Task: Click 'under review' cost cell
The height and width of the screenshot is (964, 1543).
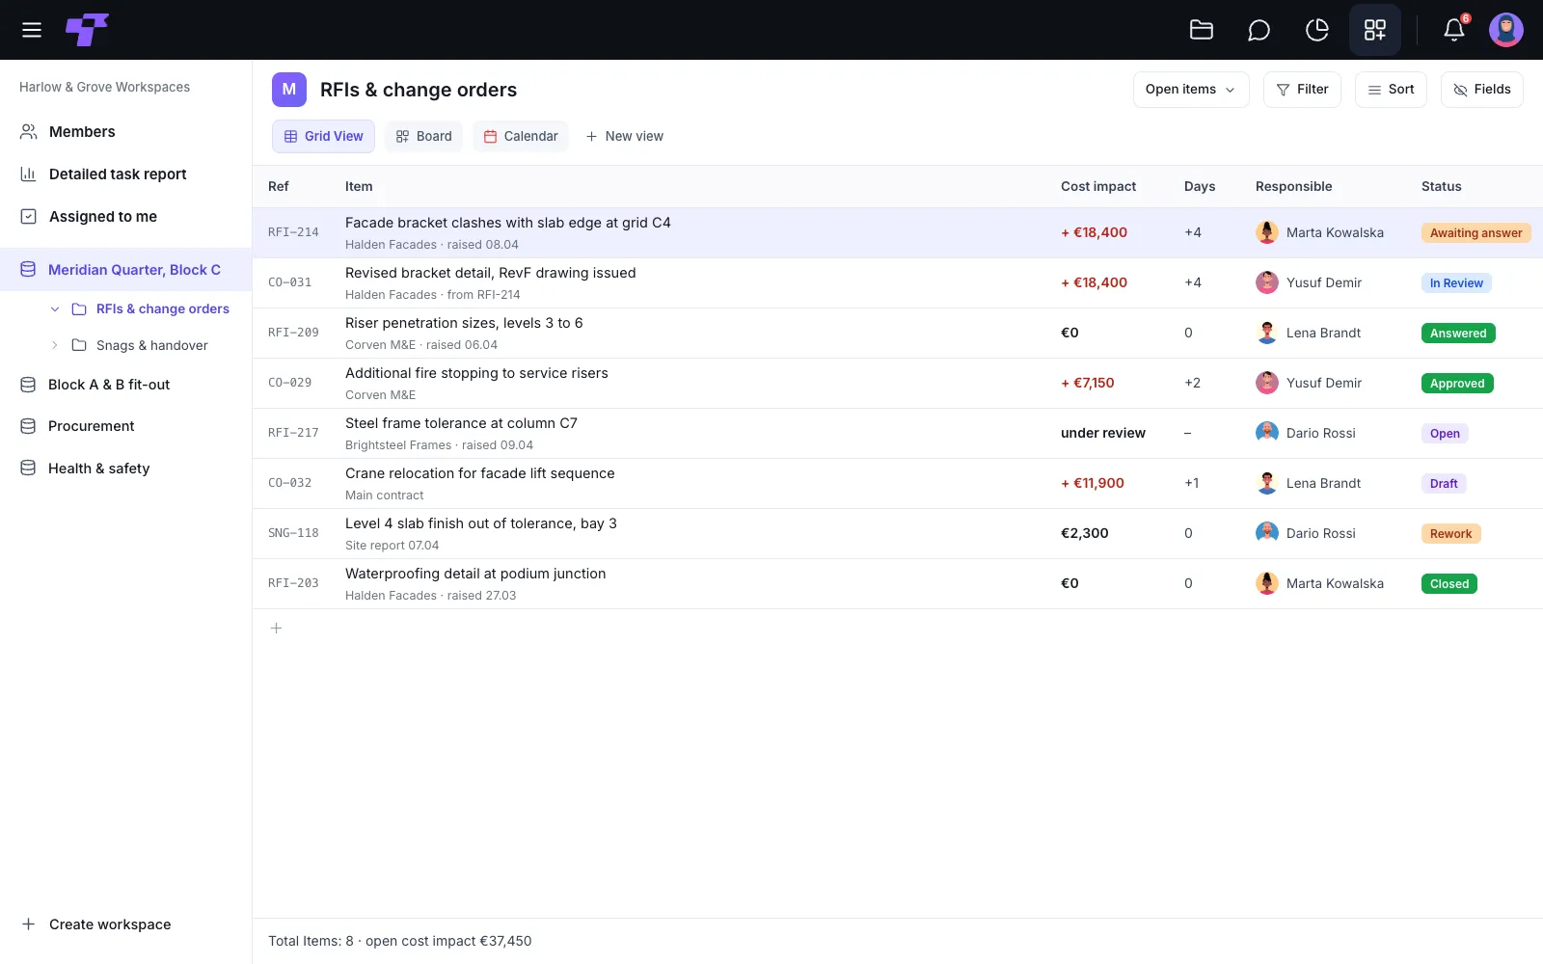Action: [1103, 433]
